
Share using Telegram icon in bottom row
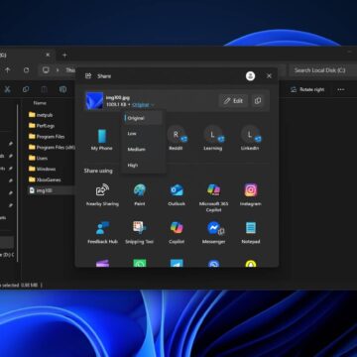click(x=177, y=264)
